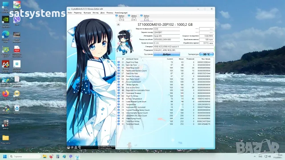The height and width of the screenshot is (160, 285).
Task: Click the ENG language indicator
Action: [x=260, y=156]
